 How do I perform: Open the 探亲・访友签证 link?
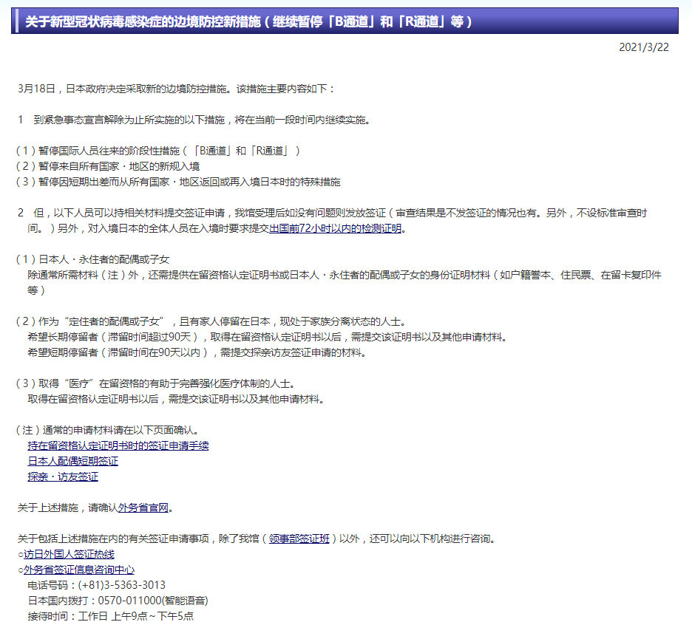(63, 476)
